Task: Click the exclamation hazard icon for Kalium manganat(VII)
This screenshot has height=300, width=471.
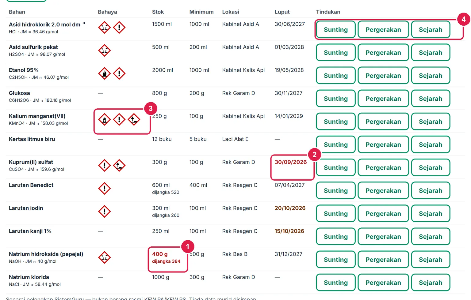Action: 119,119
